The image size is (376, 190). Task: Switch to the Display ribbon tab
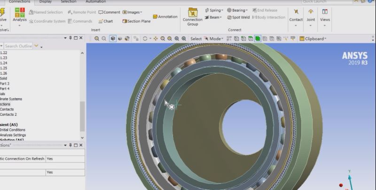pos(46,2)
